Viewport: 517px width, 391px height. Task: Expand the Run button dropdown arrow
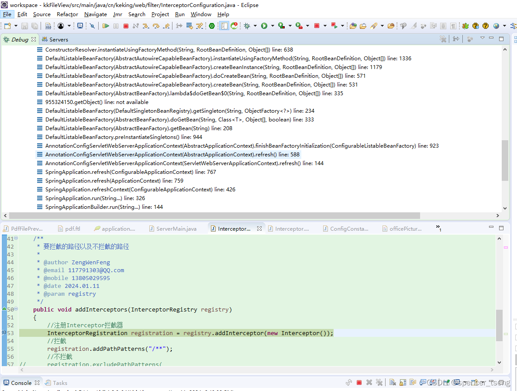click(272, 25)
